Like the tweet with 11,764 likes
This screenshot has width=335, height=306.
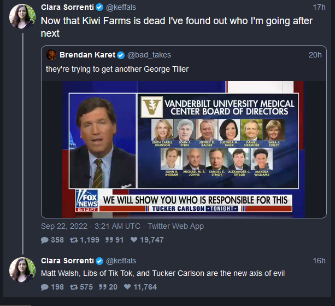[127, 287]
